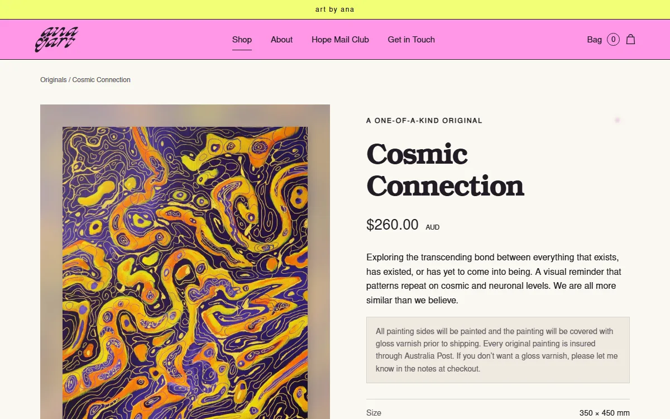Click the ana art logo
The image size is (670, 419).
click(x=56, y=40)
